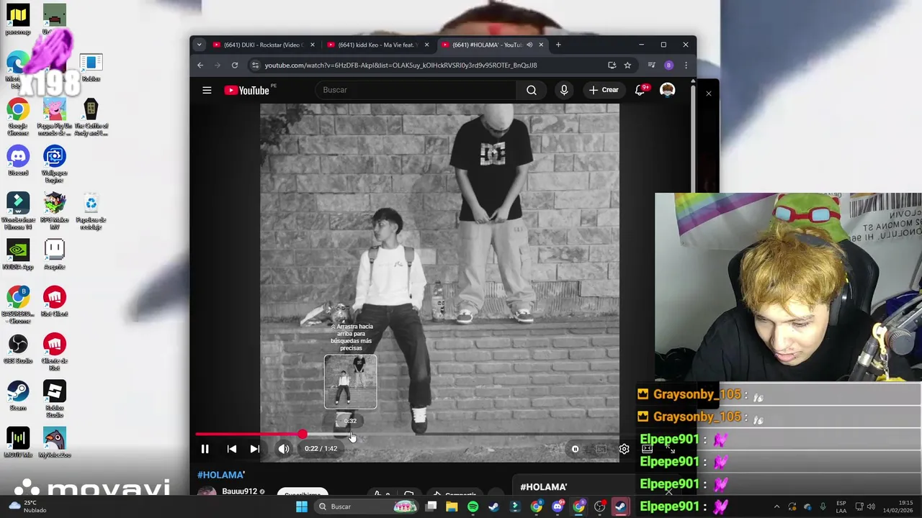
Task: Show hidden system tray icons chevron
Action: click(776, 506)
